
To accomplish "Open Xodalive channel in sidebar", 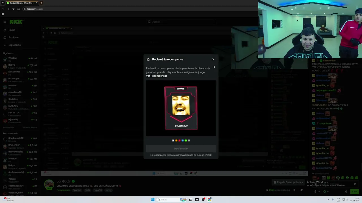I will tap(20, 100).
